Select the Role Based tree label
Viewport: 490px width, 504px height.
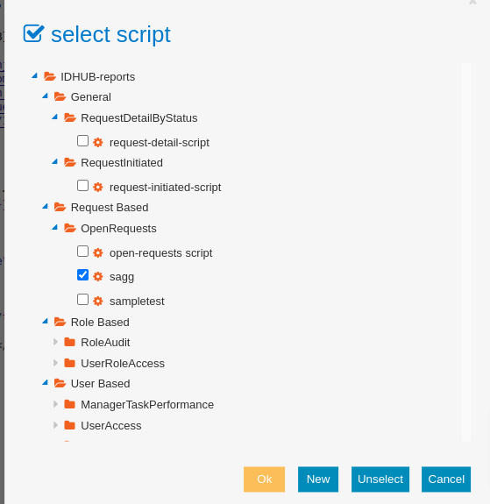click(100, 322)
